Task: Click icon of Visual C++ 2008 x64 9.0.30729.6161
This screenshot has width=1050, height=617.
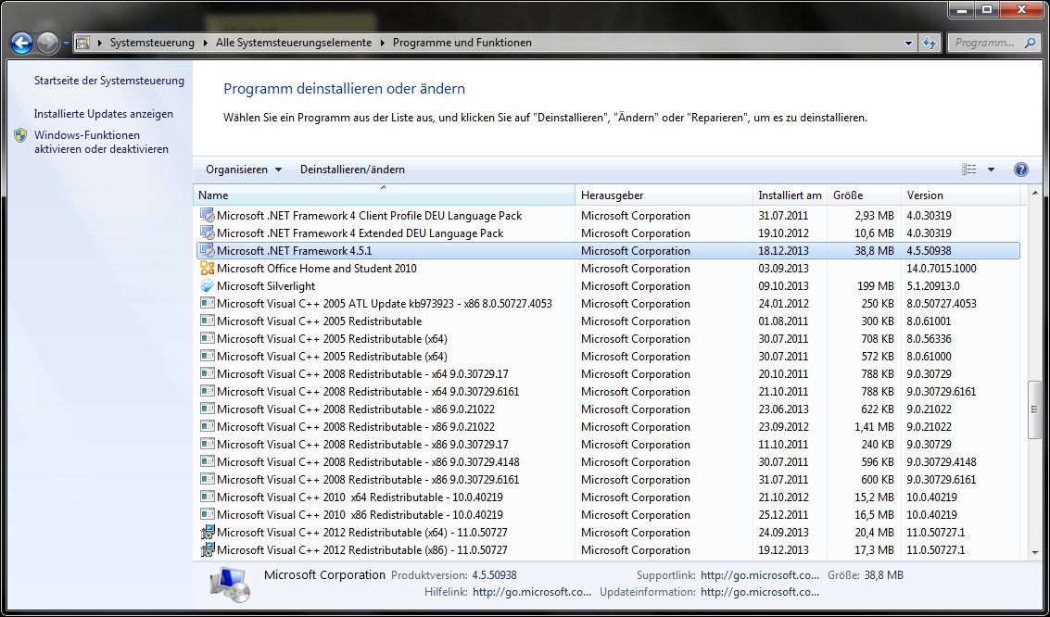Action: 207,392
